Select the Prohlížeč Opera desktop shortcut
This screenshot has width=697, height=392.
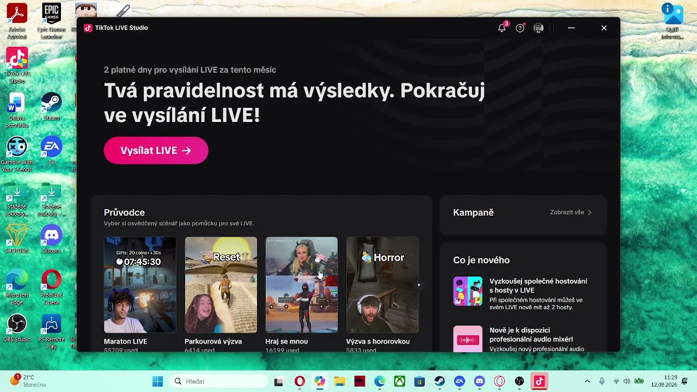tap(51, 287)
